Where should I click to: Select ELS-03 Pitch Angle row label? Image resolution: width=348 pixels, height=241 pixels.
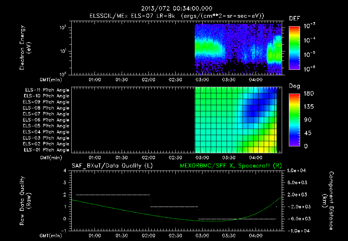(x=46, y=138)
